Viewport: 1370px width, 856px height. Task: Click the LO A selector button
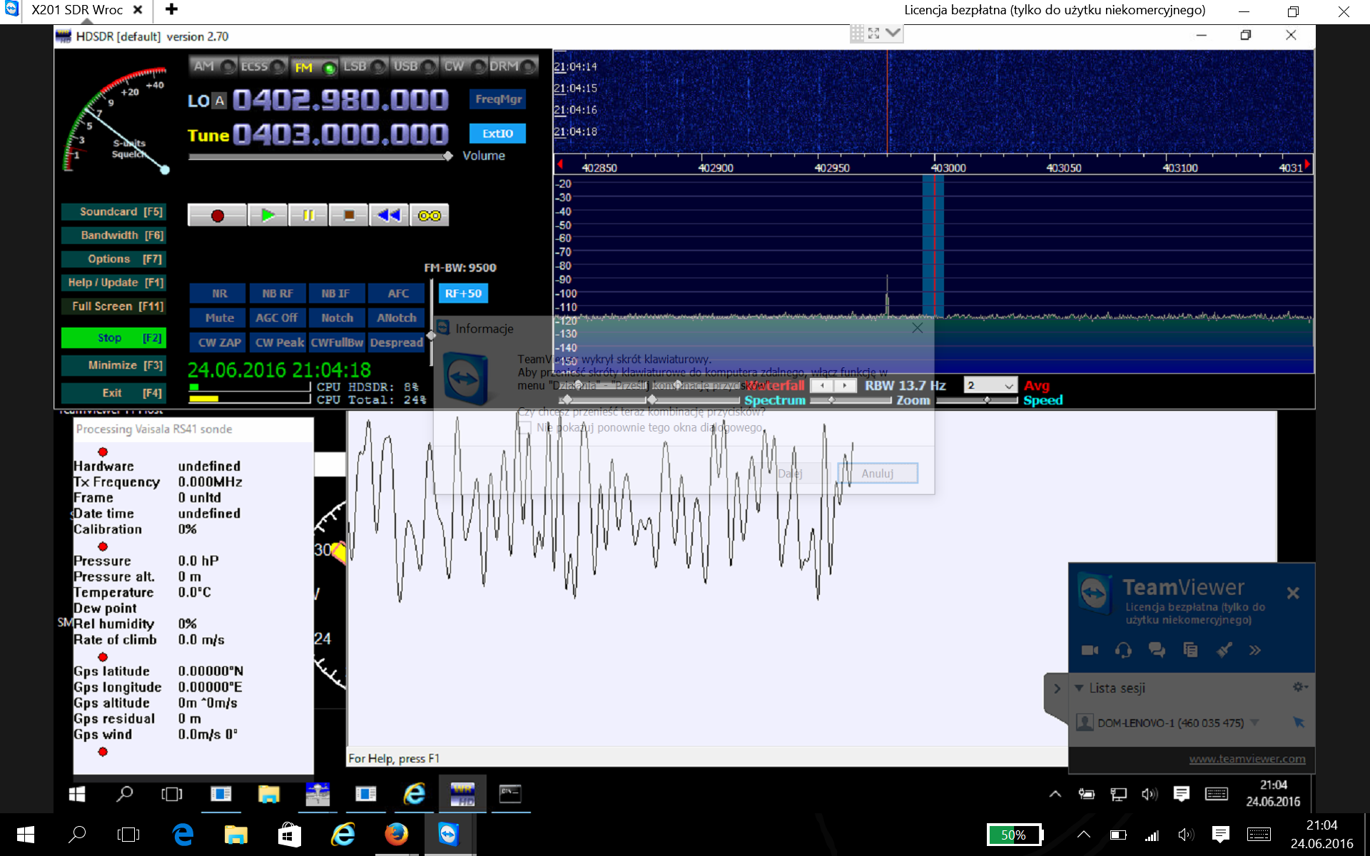click(220, 101)
